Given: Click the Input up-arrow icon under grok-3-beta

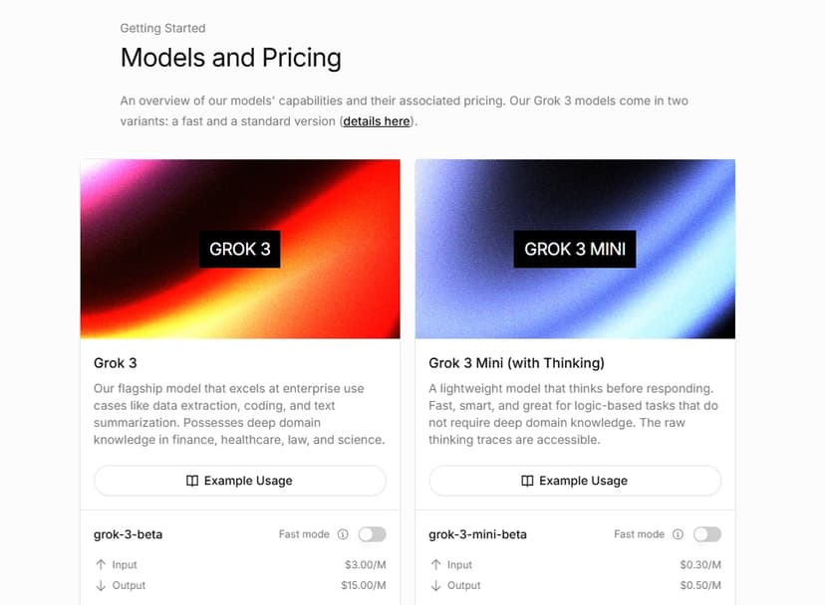Looking at the screenshot, I should [x=100, y=564].
